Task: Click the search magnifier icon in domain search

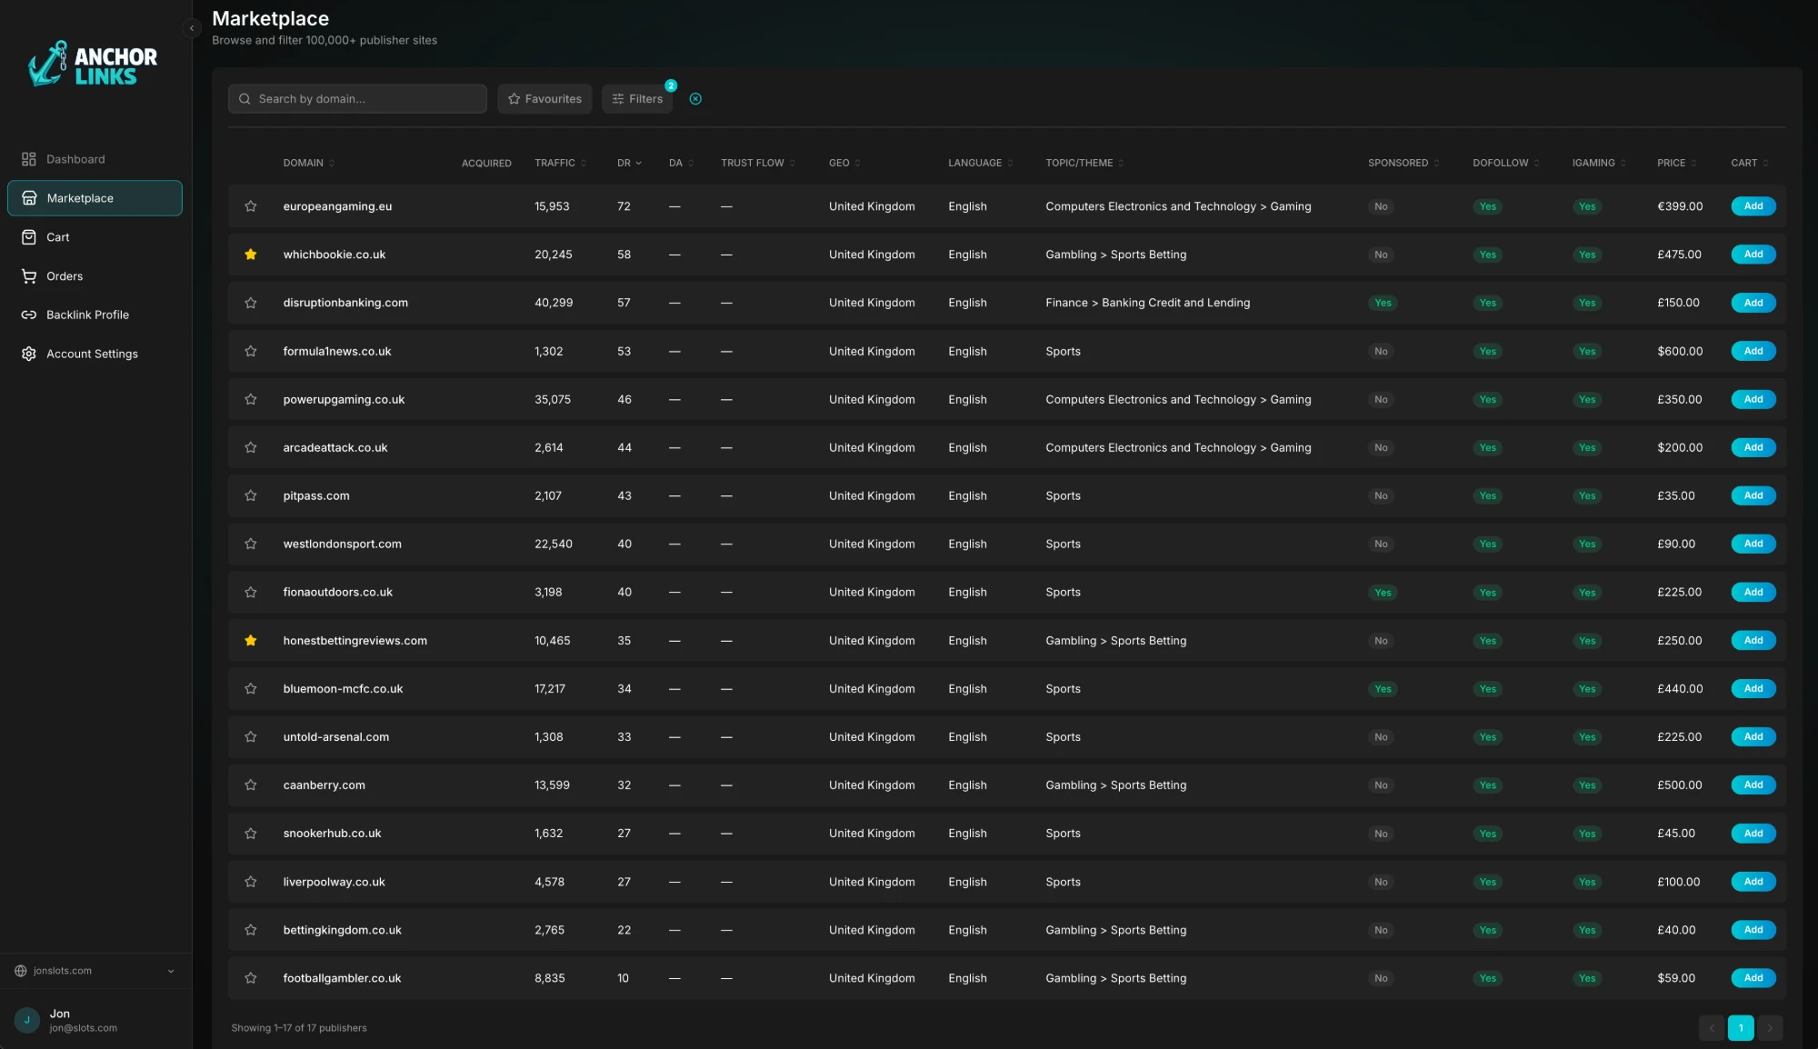Action: point(245,99)
